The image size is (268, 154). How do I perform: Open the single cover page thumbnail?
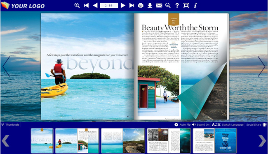pyautogui.click(x=42, y=141)
